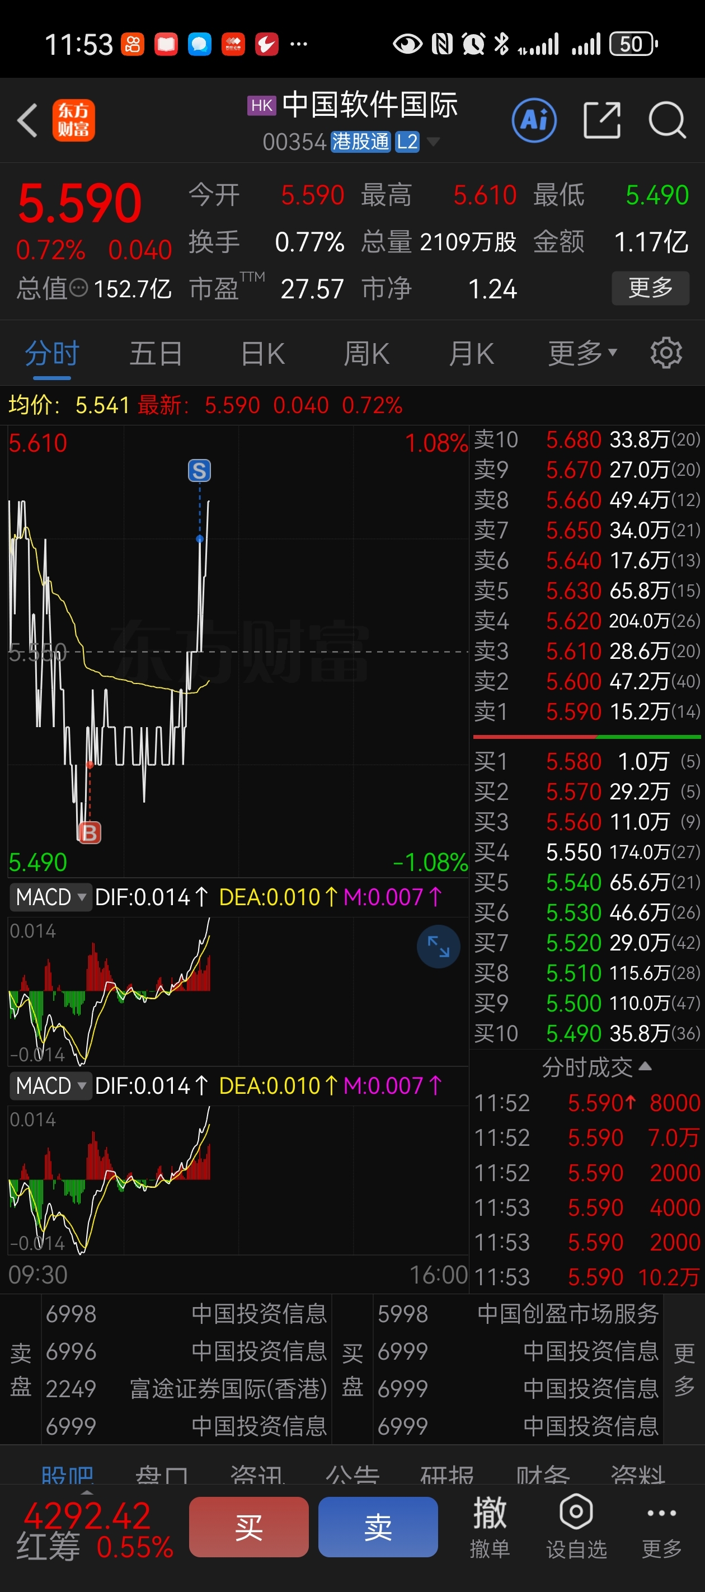
Task: Open second MACD indicator dropdown
Action: point(51,1085)
